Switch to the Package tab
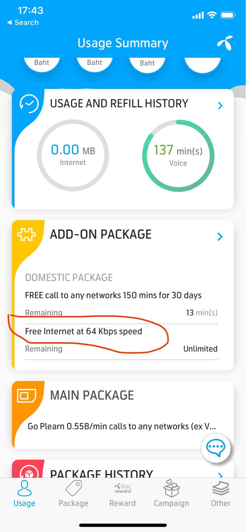This screenshot has width=246, height=532. point(73,494)
